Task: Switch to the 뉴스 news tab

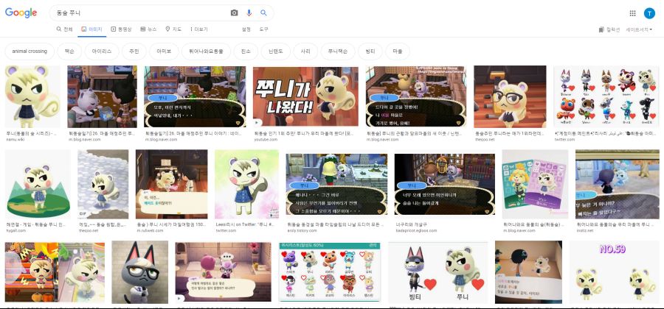Action: pos(148,29)
